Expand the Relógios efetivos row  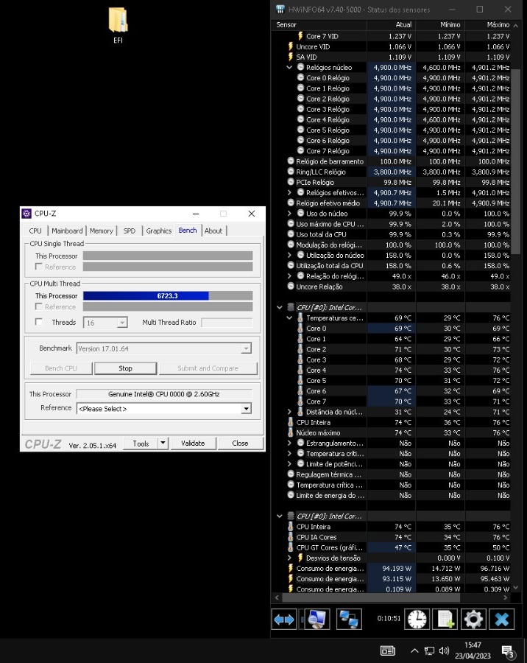(x=289, y=192)
